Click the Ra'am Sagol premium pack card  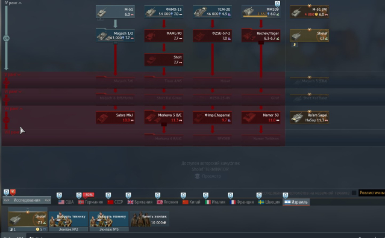(x=309, y=118)
